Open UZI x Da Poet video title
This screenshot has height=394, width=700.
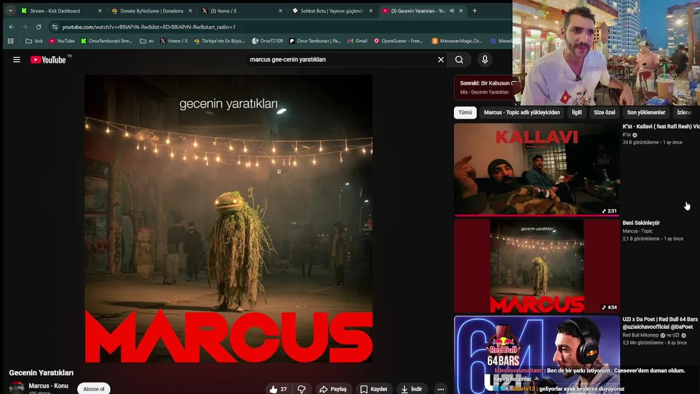(660, 323)
